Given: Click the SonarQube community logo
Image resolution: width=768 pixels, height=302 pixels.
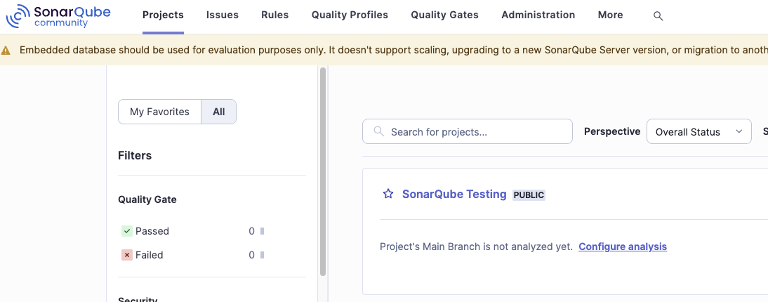Looking at the screenshot, I should point(58,15).
